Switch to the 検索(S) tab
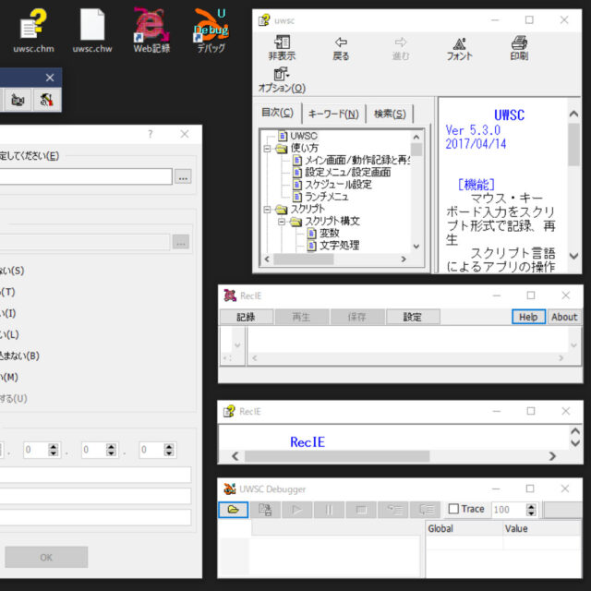The width and height of the screenshot is (591, 591). pyautogui.click(x=390, y=114)
